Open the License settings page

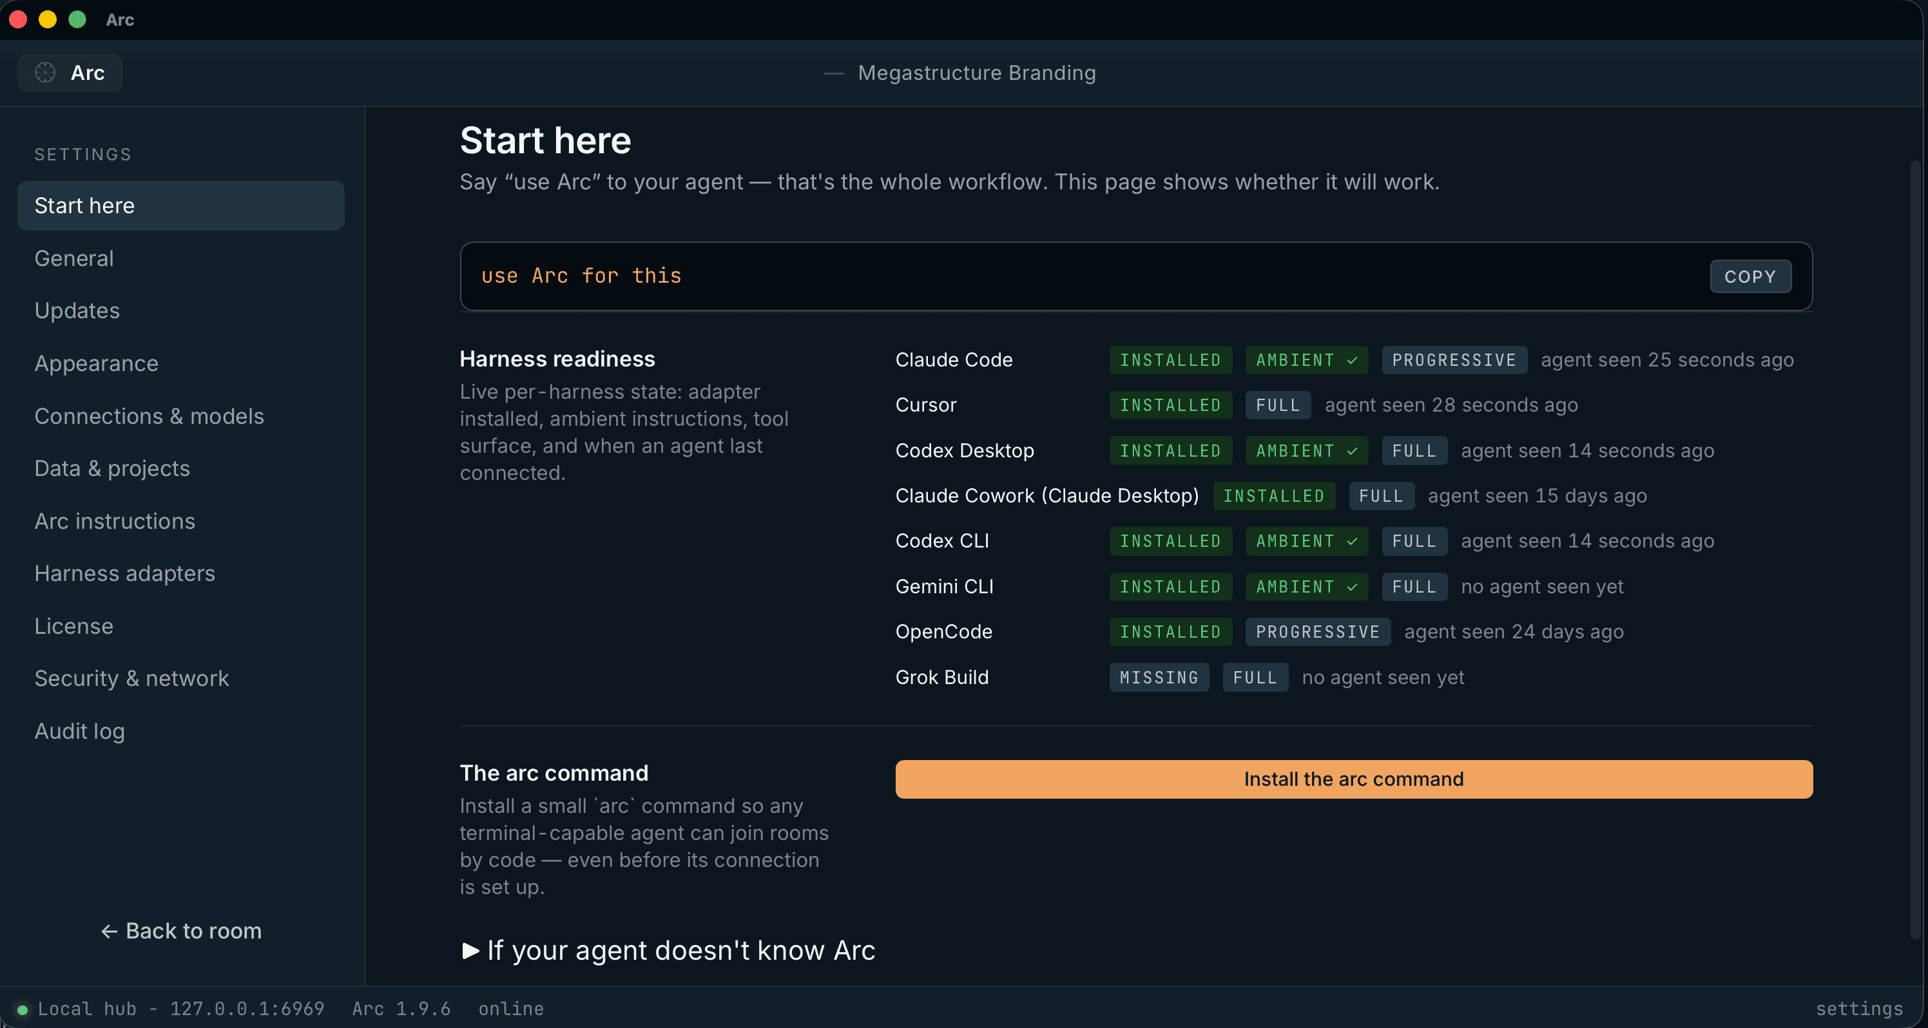[180, 626]
